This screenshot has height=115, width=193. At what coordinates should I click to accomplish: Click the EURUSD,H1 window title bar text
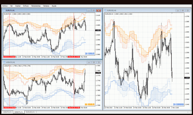tap(112, 10)
